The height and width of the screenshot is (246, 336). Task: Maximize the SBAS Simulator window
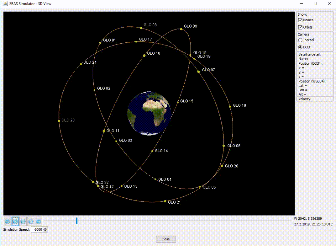tap(315, 4)
